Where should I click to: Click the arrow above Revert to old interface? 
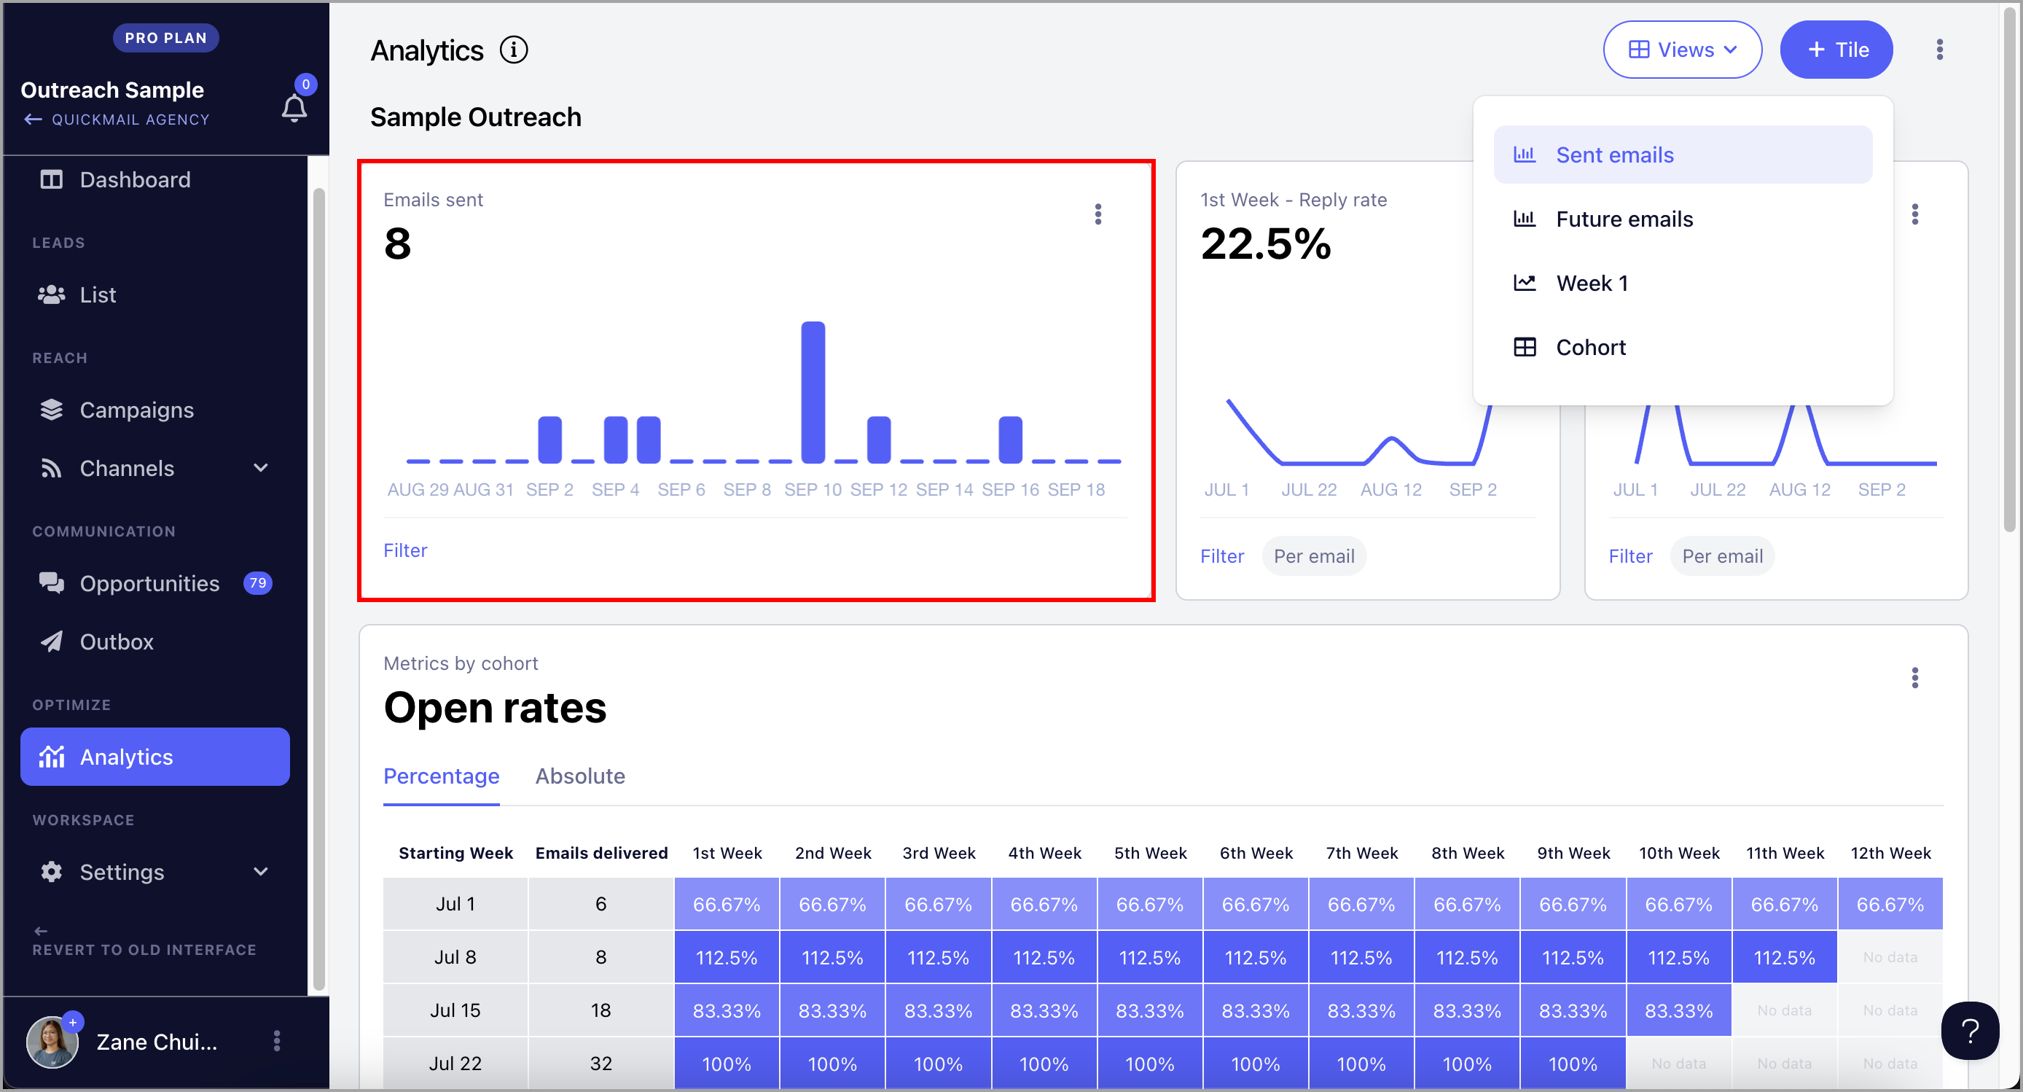point(41,931)
